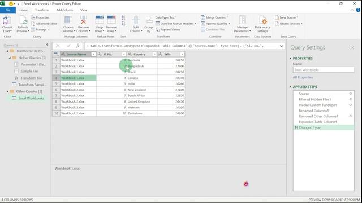The image size is (362, 203).
Task: Select the Transform File function query
Action: pyautogui.click(x=31, y=78)
